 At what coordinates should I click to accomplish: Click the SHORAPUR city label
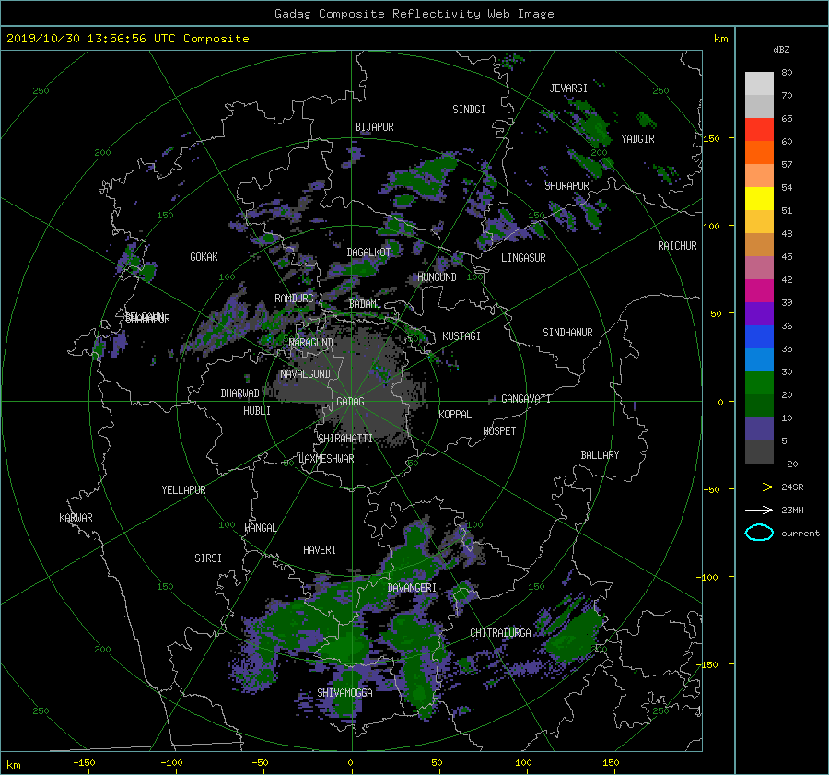(x=566, y=186)
